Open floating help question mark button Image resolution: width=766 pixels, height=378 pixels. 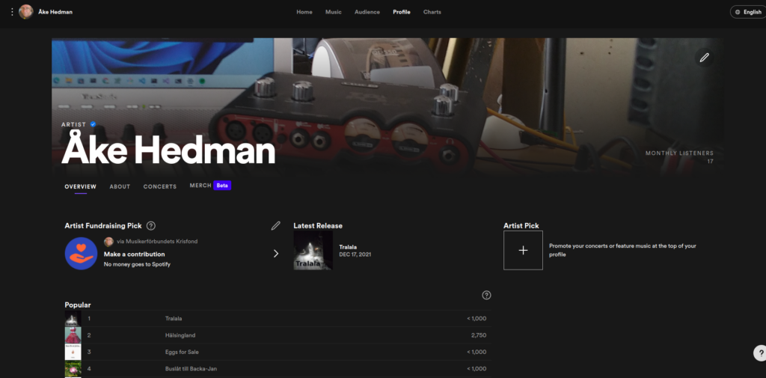(x=760, y=353)
